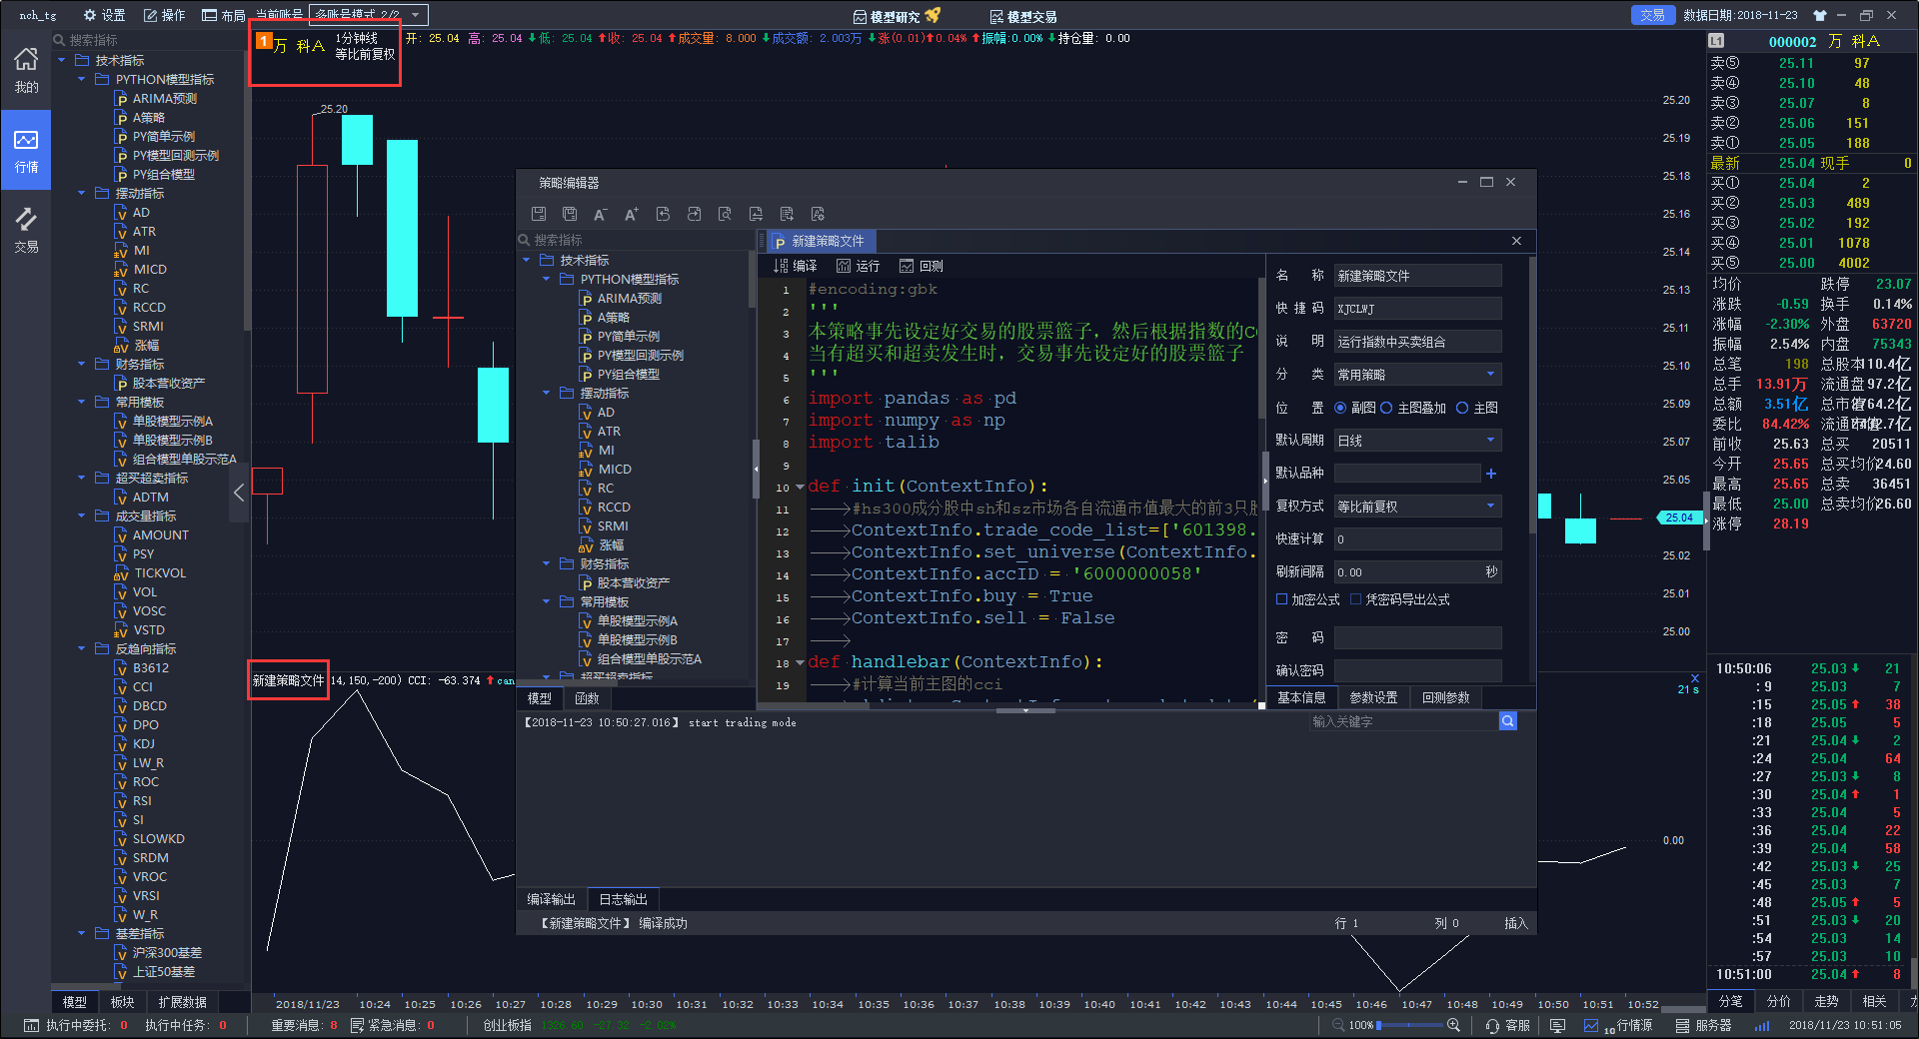Select the 主图 radio button
The width and height of the screenshot is (1919, 1039).
[x=1462, y=408]
